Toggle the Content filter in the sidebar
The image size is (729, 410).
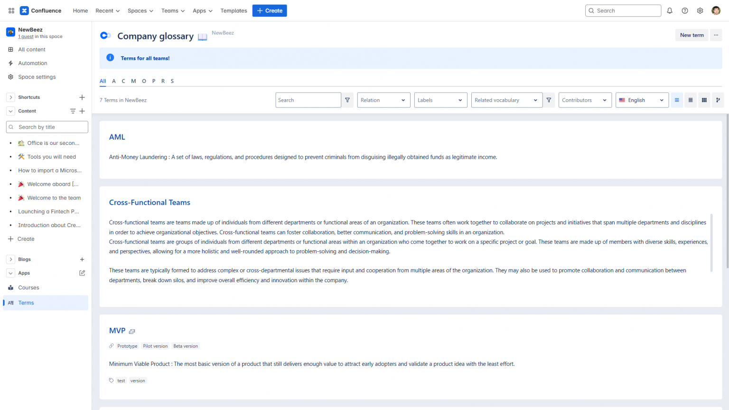point(73,111)
